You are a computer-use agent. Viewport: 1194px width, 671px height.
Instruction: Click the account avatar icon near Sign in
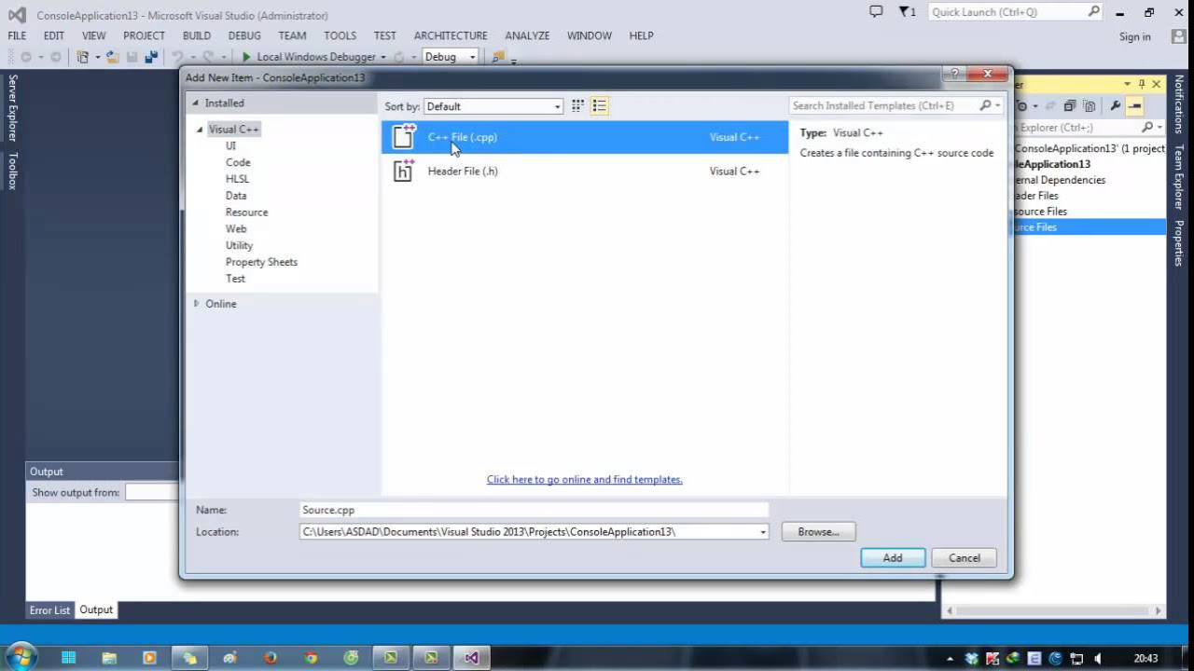(1178, 36)
